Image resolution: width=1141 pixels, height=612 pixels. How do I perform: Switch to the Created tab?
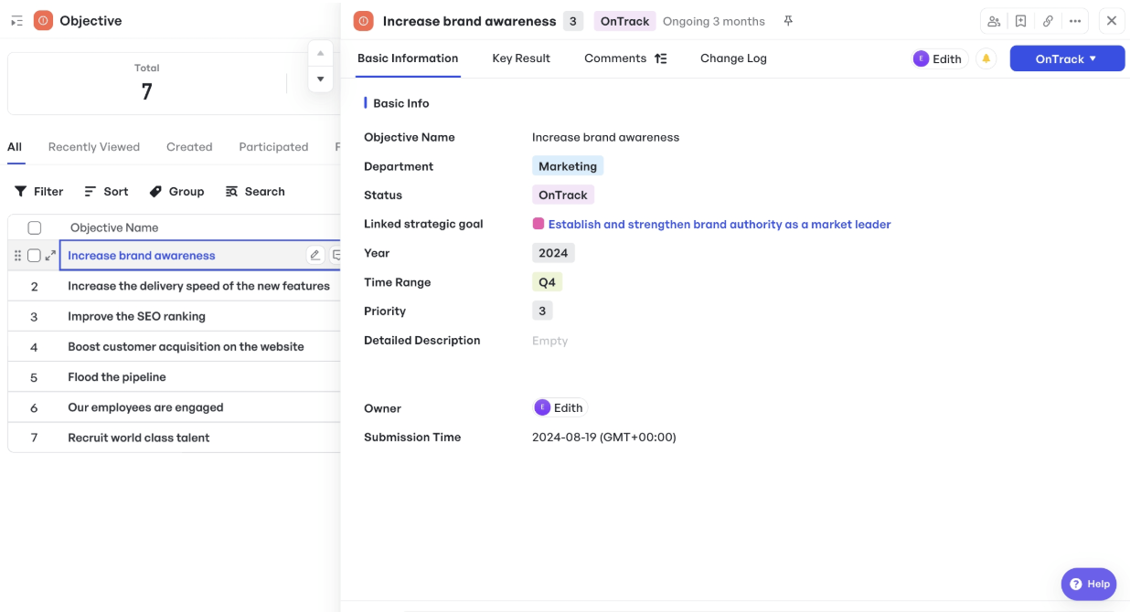tap(189, 147)
